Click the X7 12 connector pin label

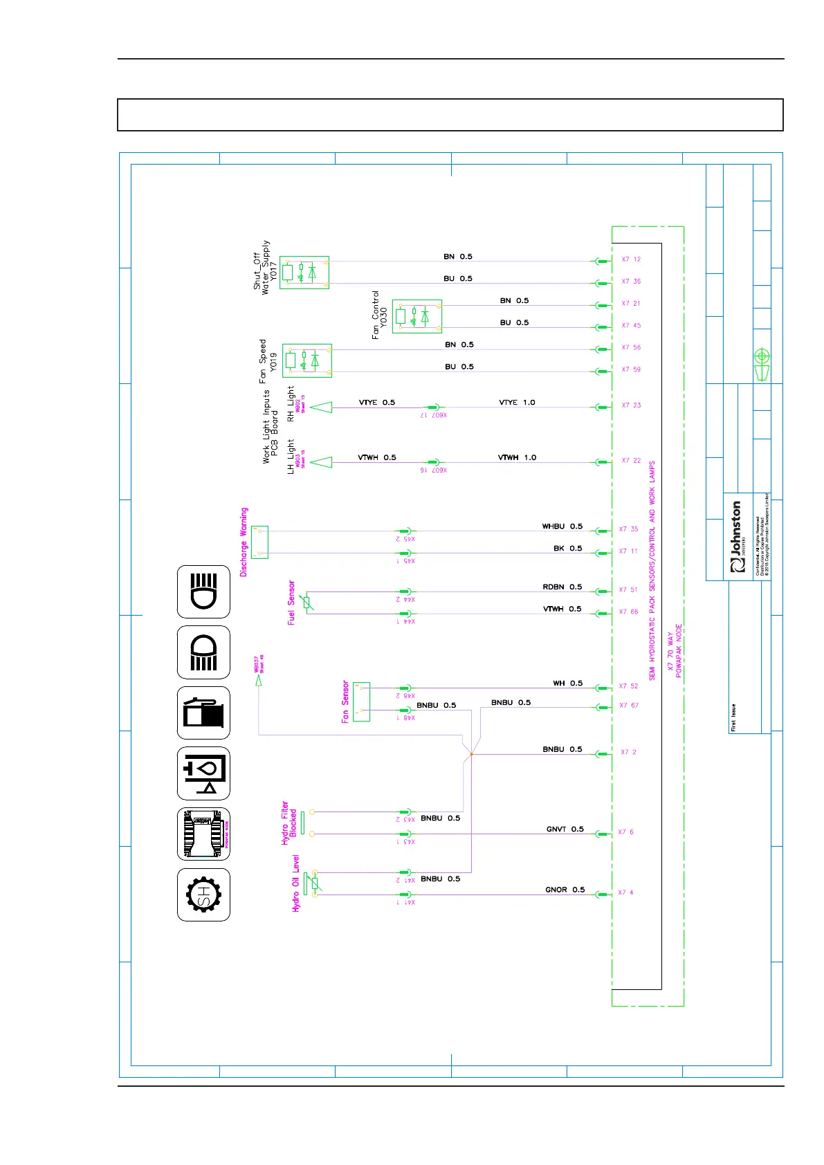point(631,259)
